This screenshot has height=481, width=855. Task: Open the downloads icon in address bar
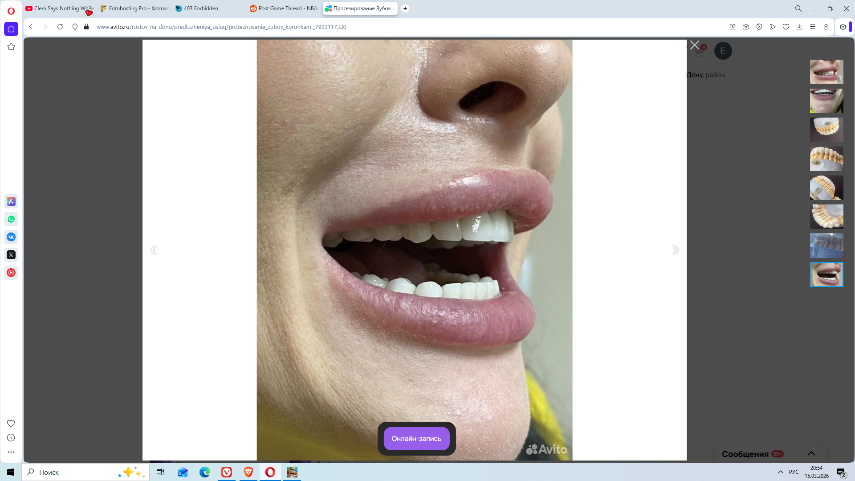[799, 27]
